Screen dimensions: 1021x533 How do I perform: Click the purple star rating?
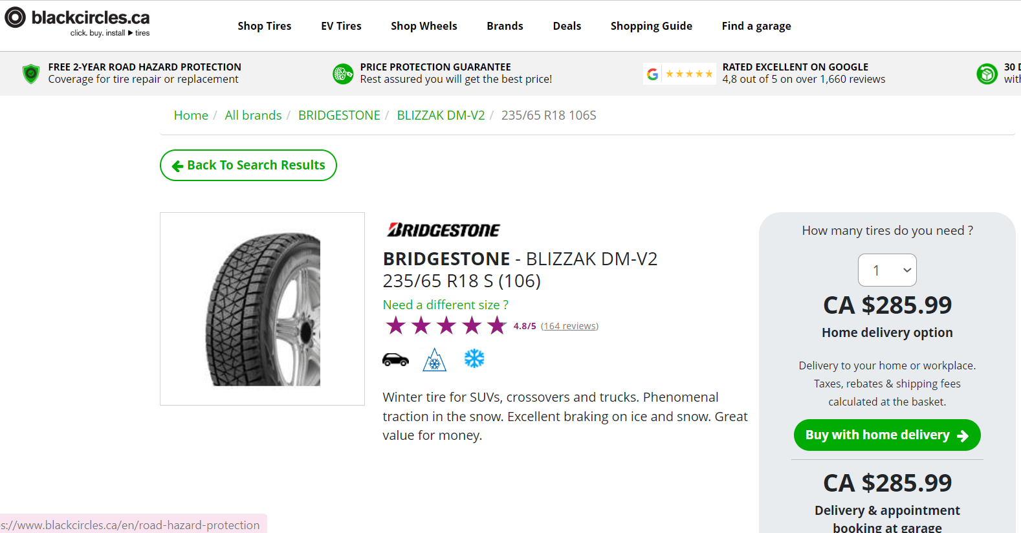pyautogui.click(x=446, y=325)
